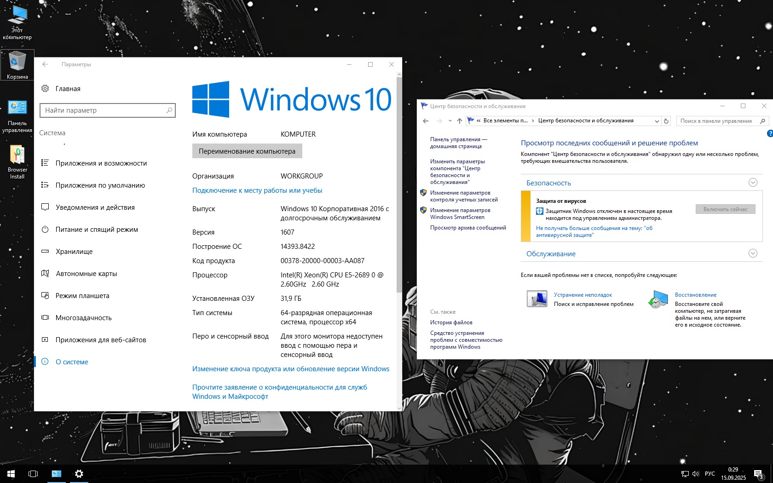Expand the Security section chevron
Screen dimensions: 773x483
tap(753, 183)
